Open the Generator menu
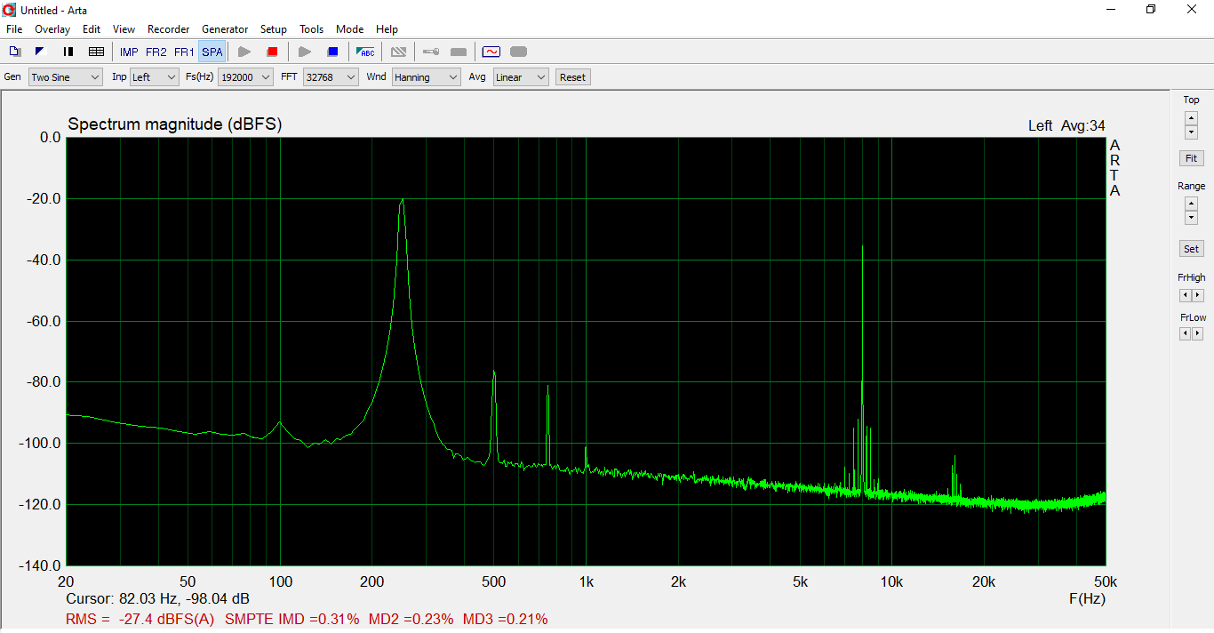Image resolution: width=1214 pixels, height=633 pixels. pos(225,29)
